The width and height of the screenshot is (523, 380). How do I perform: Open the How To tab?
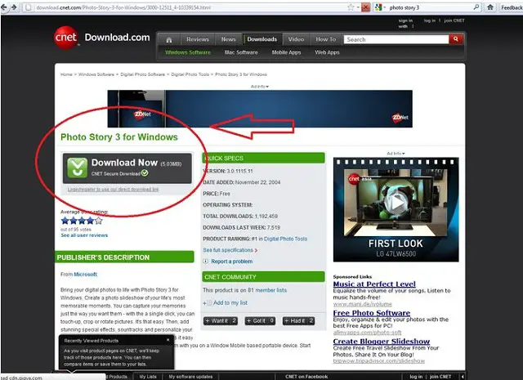(326, 39)
